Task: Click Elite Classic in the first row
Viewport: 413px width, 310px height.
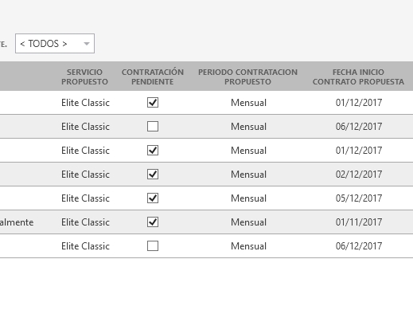Action: point(85,103)
